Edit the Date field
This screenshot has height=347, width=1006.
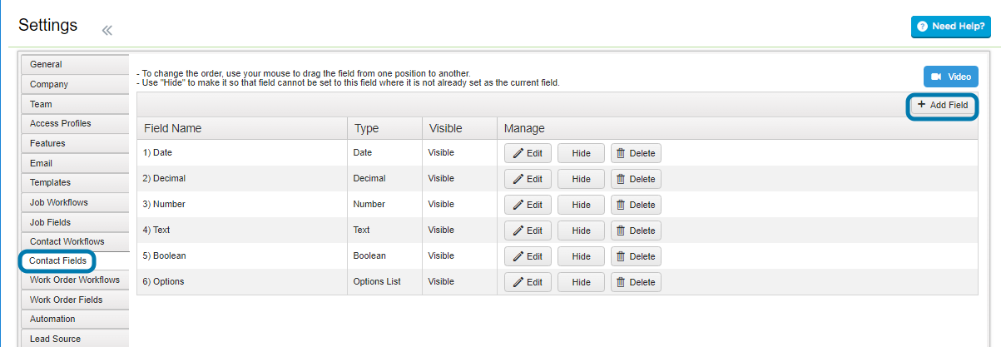tap(528, 153)
